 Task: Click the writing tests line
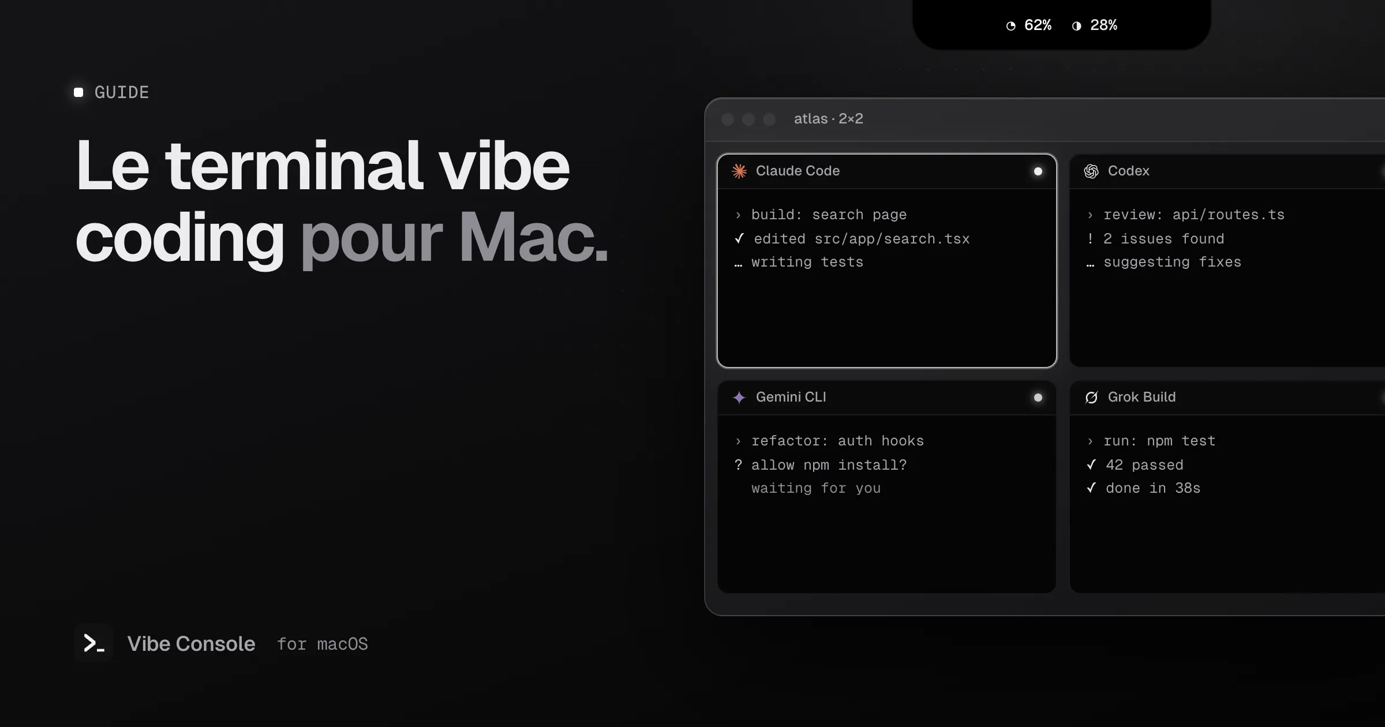[799, 262]
